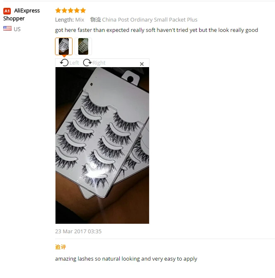Click the 23 Mar 2017 review date

(x=78, y=231)
